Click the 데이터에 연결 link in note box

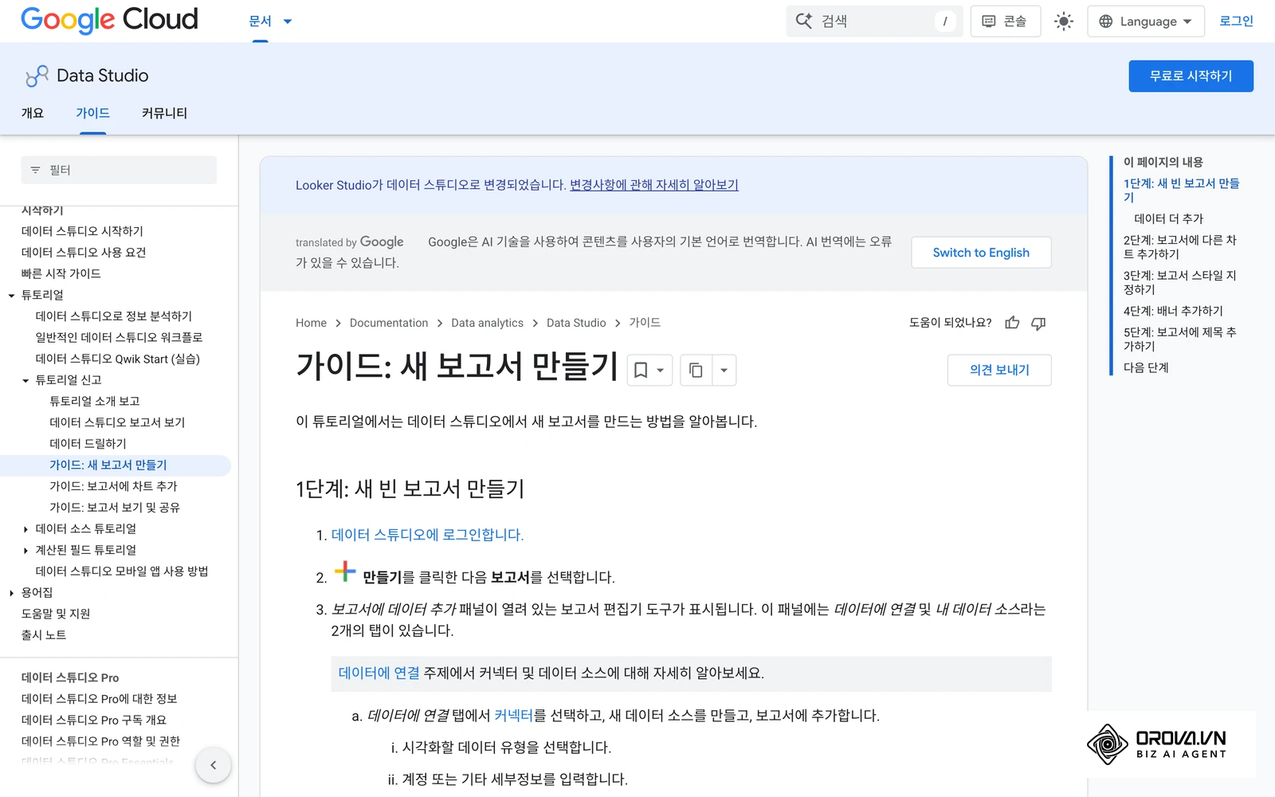pyautogui.click(x=379, y=673)
